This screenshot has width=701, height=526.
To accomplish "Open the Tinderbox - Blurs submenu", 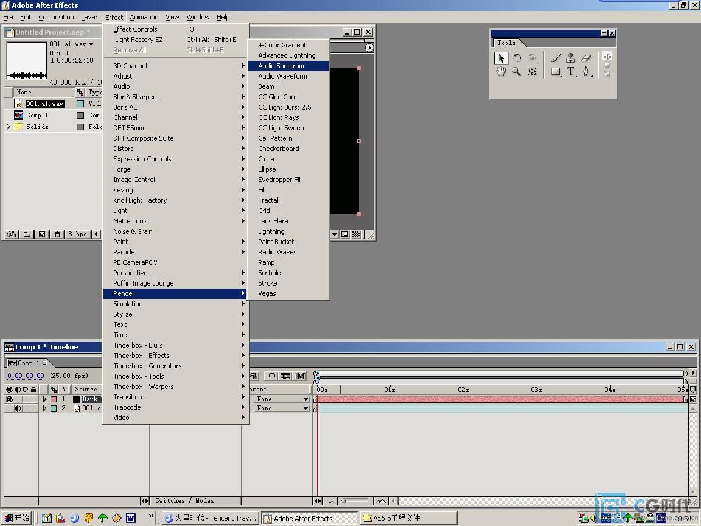I will click(x=176, y=345).
